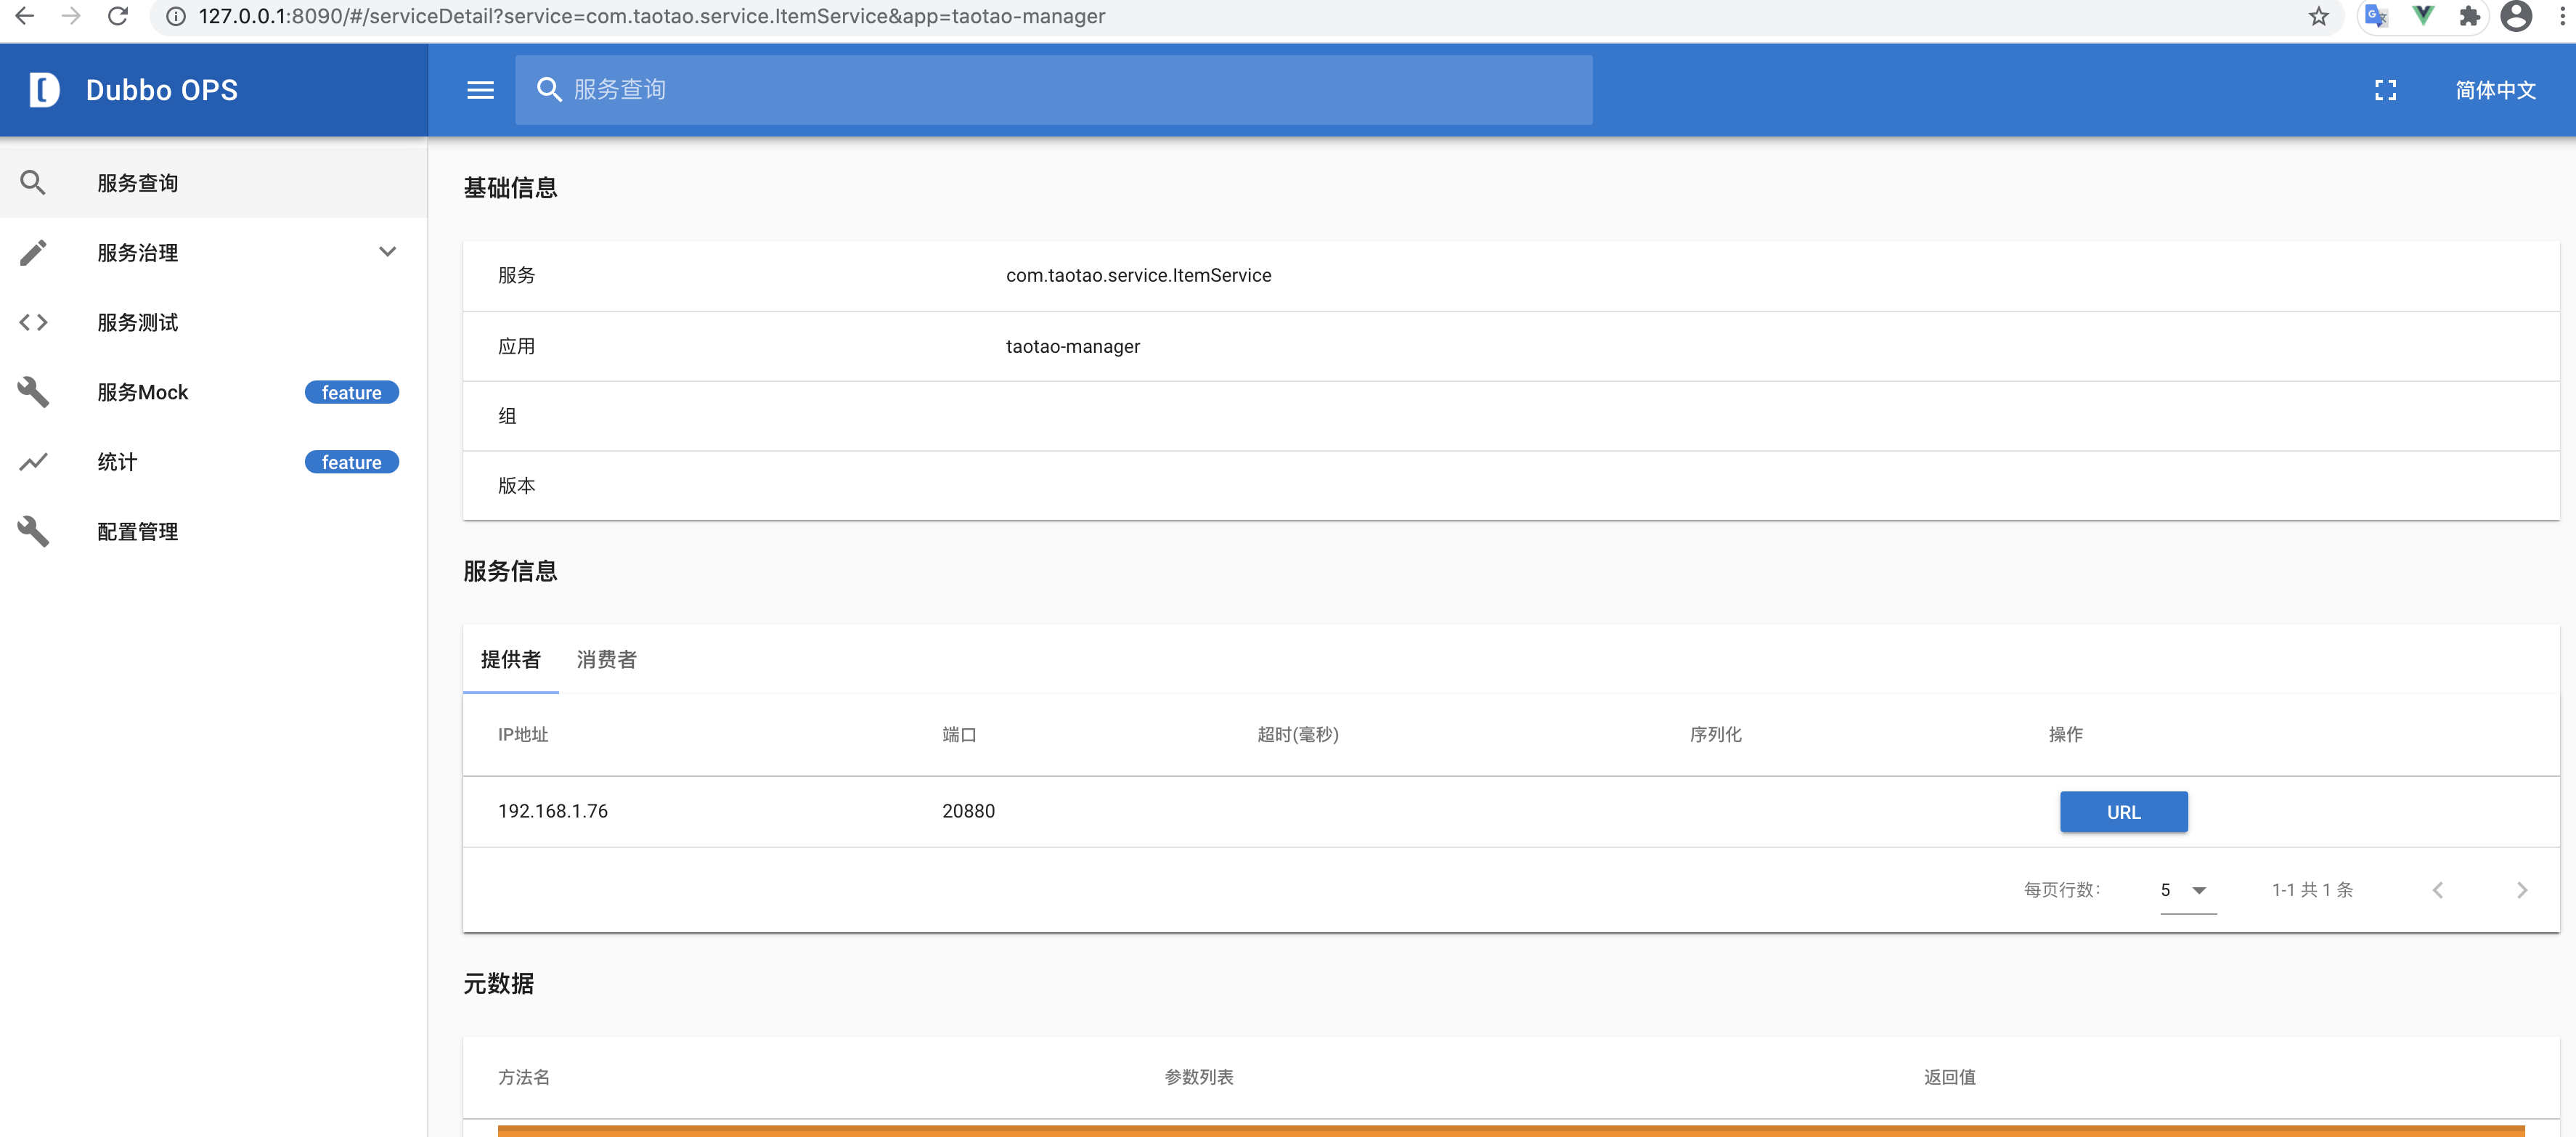
Task: Open the navigation hamburger menu
Action: point(480,89)
